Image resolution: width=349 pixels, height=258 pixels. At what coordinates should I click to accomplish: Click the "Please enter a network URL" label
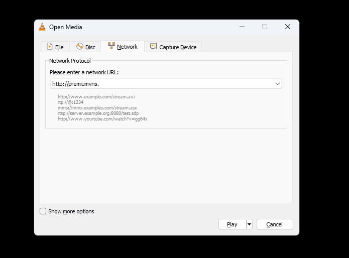pyautogui.click(x=84, y=72)
